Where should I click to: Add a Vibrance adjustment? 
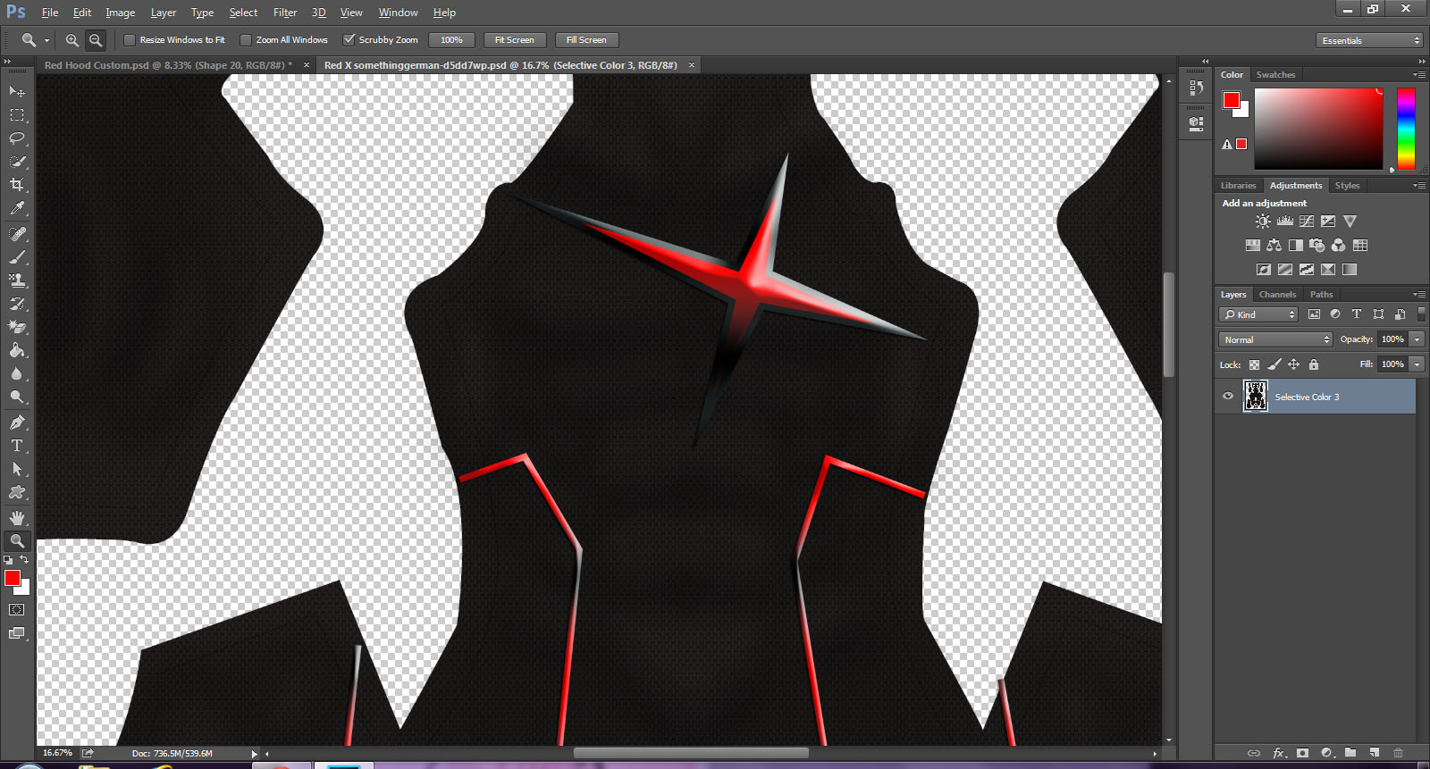(1350, 222)
